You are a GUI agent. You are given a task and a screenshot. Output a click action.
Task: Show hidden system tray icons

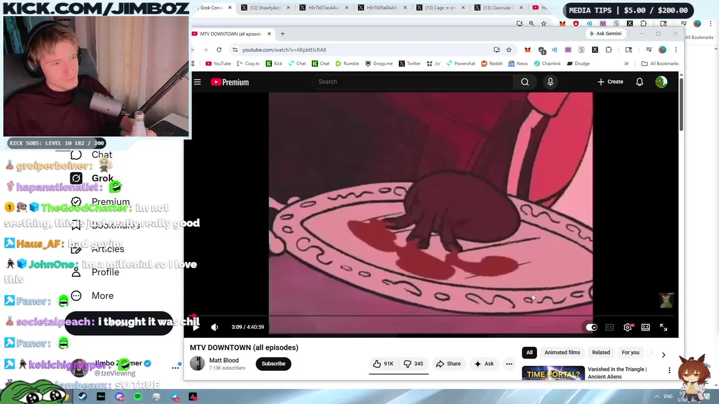[x=656, y=397]
